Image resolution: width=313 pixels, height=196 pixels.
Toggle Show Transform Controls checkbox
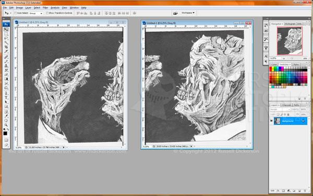tap(47, 13)
